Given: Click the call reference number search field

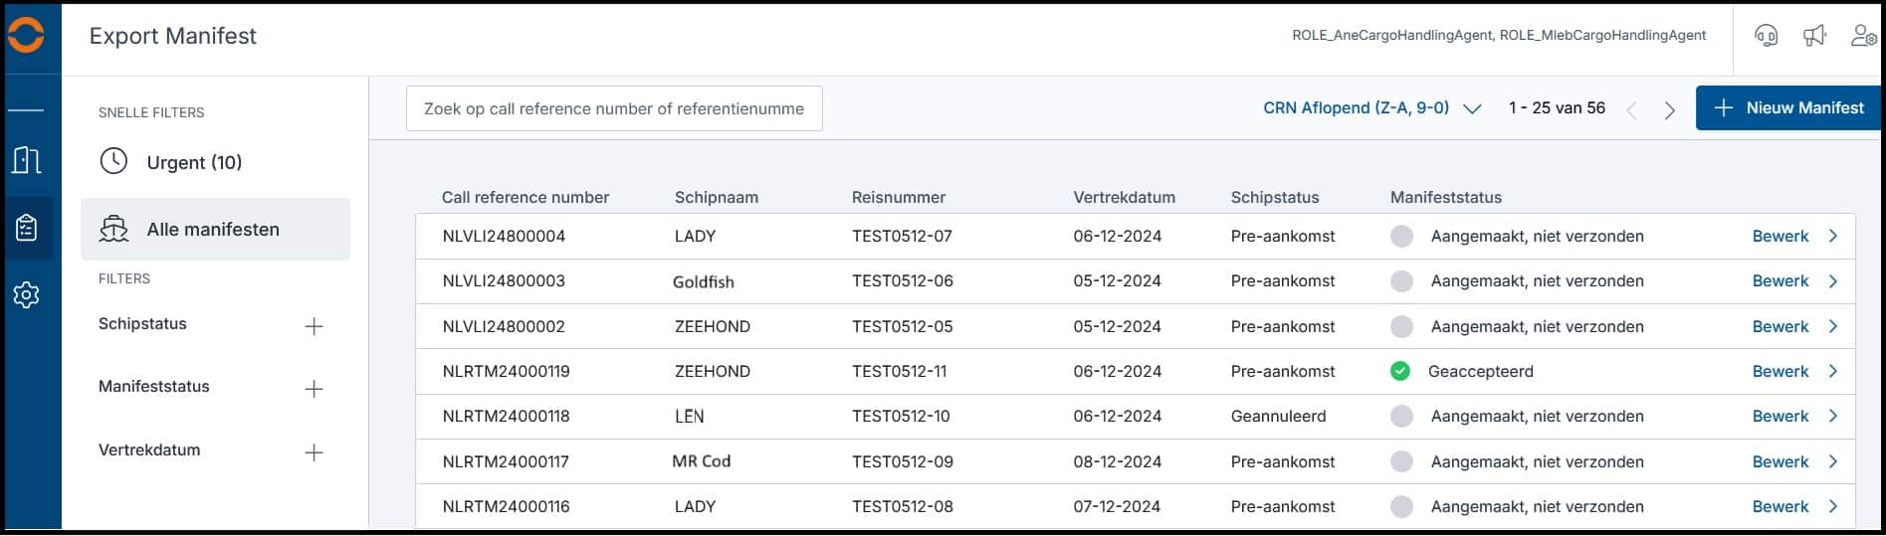Looking at the screenshot, I should 614,108.
